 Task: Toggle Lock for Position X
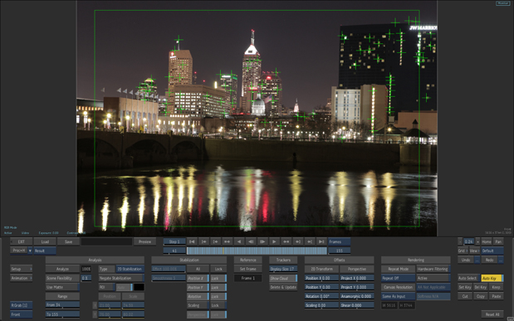[218, 278]
